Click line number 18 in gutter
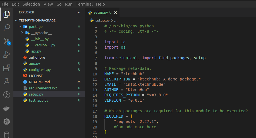The height and width of the screenshot is (138, 256). coord(95,116)
